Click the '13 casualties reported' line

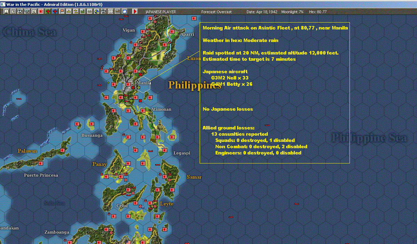(239, 134)
